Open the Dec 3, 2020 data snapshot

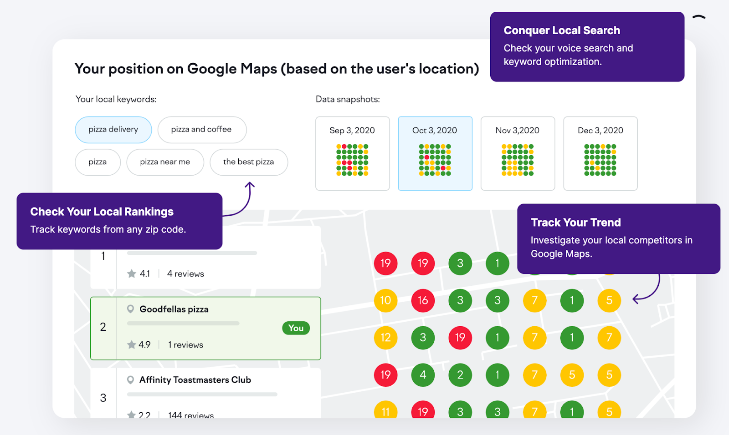(x=601, y=153)
